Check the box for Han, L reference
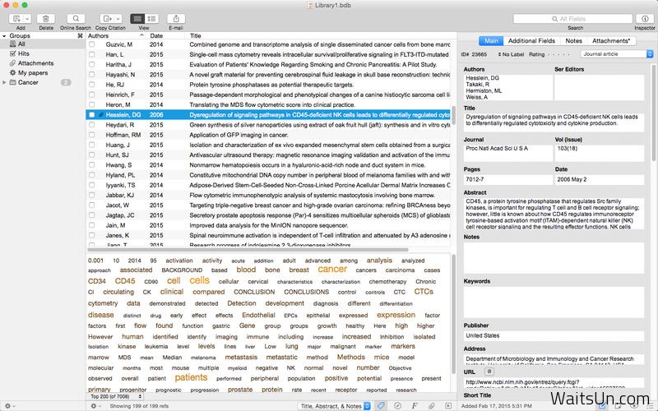Screen dimensions: 658x411 tap(91, 54)
